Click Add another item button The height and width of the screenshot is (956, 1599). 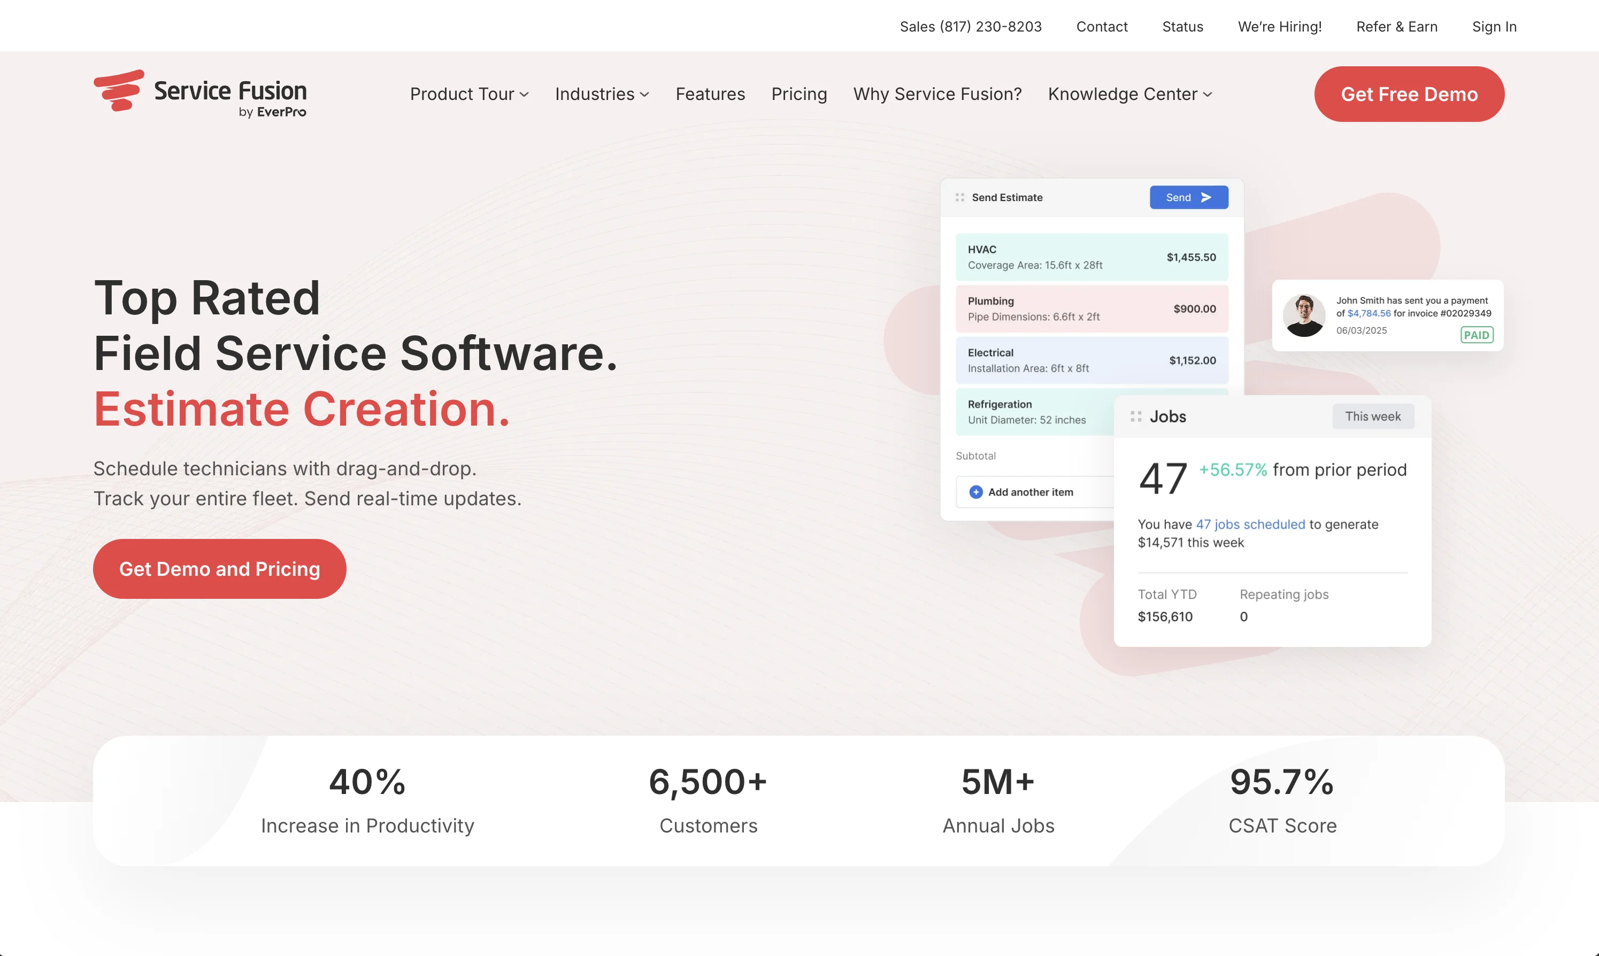coord(1036,492)
